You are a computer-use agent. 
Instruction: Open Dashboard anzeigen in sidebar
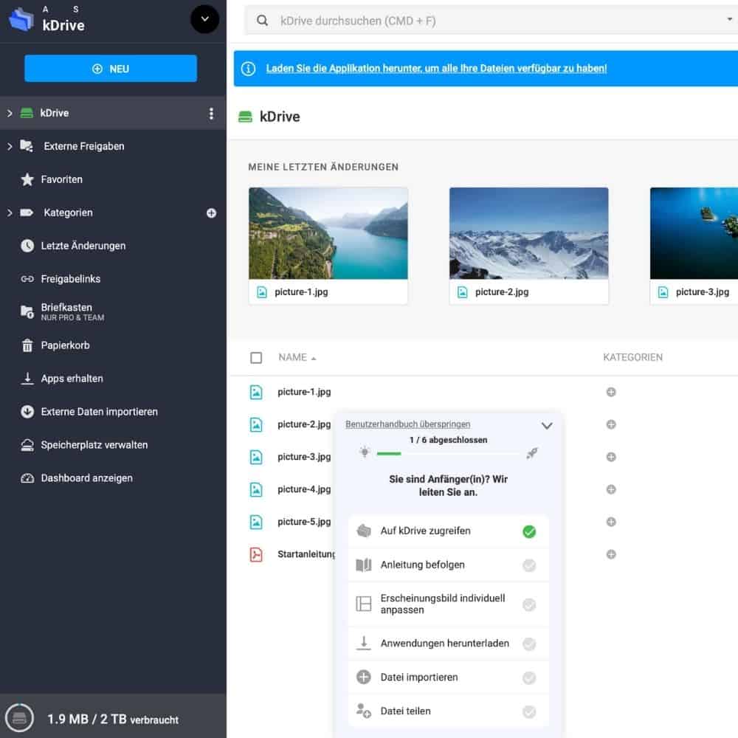click(x=86, y=478)
